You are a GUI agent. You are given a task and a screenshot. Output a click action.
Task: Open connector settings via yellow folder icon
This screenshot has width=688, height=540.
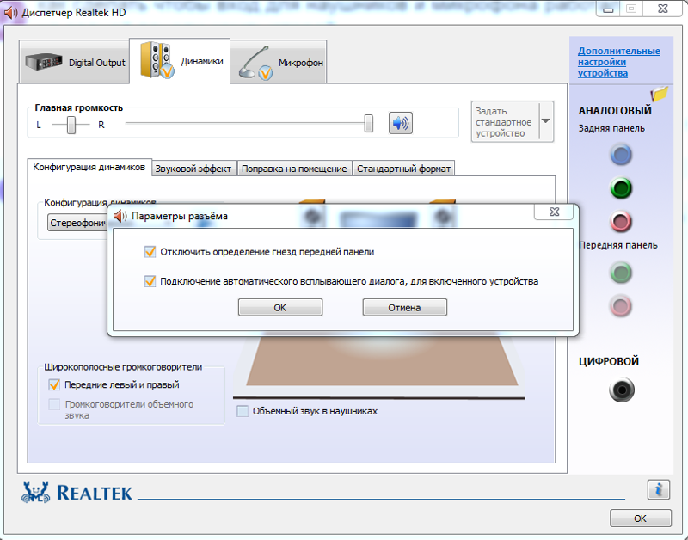pyautogui.click(x=659, y=94)
